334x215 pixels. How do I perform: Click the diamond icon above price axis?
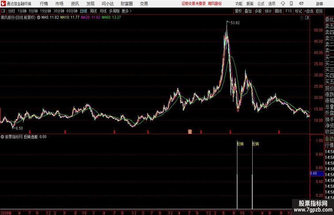click(302, 18)
